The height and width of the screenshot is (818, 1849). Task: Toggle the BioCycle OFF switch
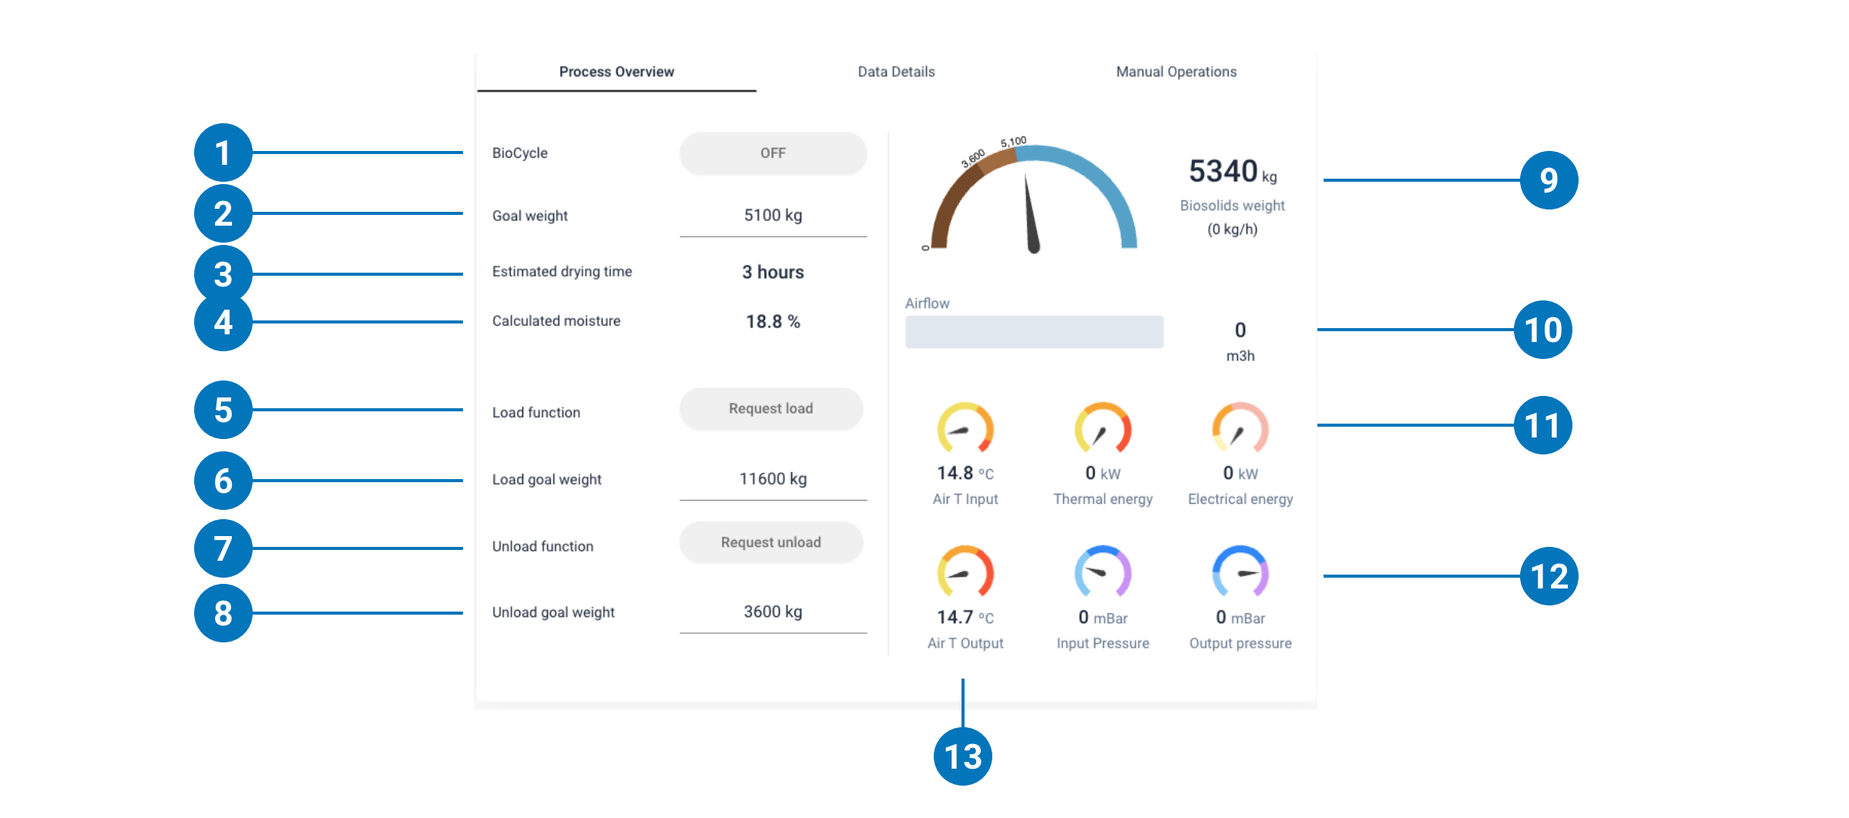[x=773, y=153]
